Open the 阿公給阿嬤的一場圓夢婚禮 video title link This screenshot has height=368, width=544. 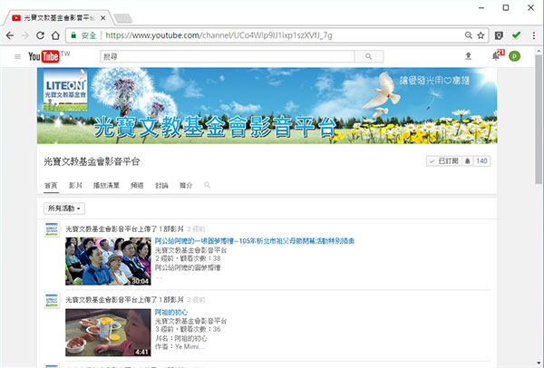tap(255, 241)
